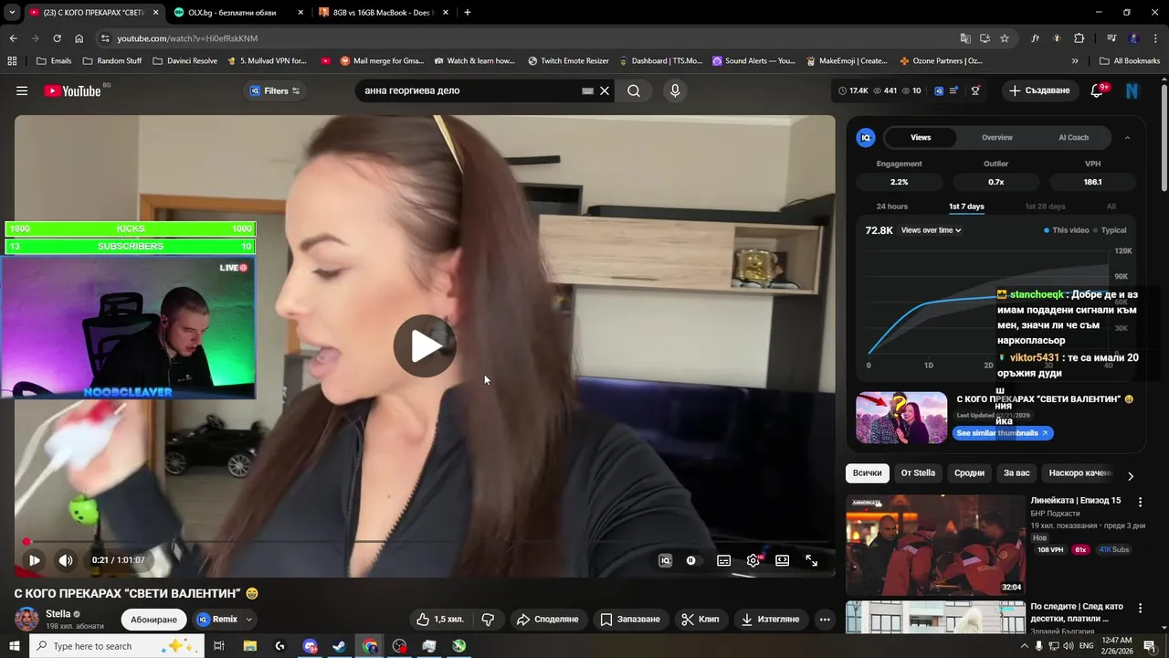Open Windows Start menu
This screenshot has height=658, width=1169.
(14, 646)
